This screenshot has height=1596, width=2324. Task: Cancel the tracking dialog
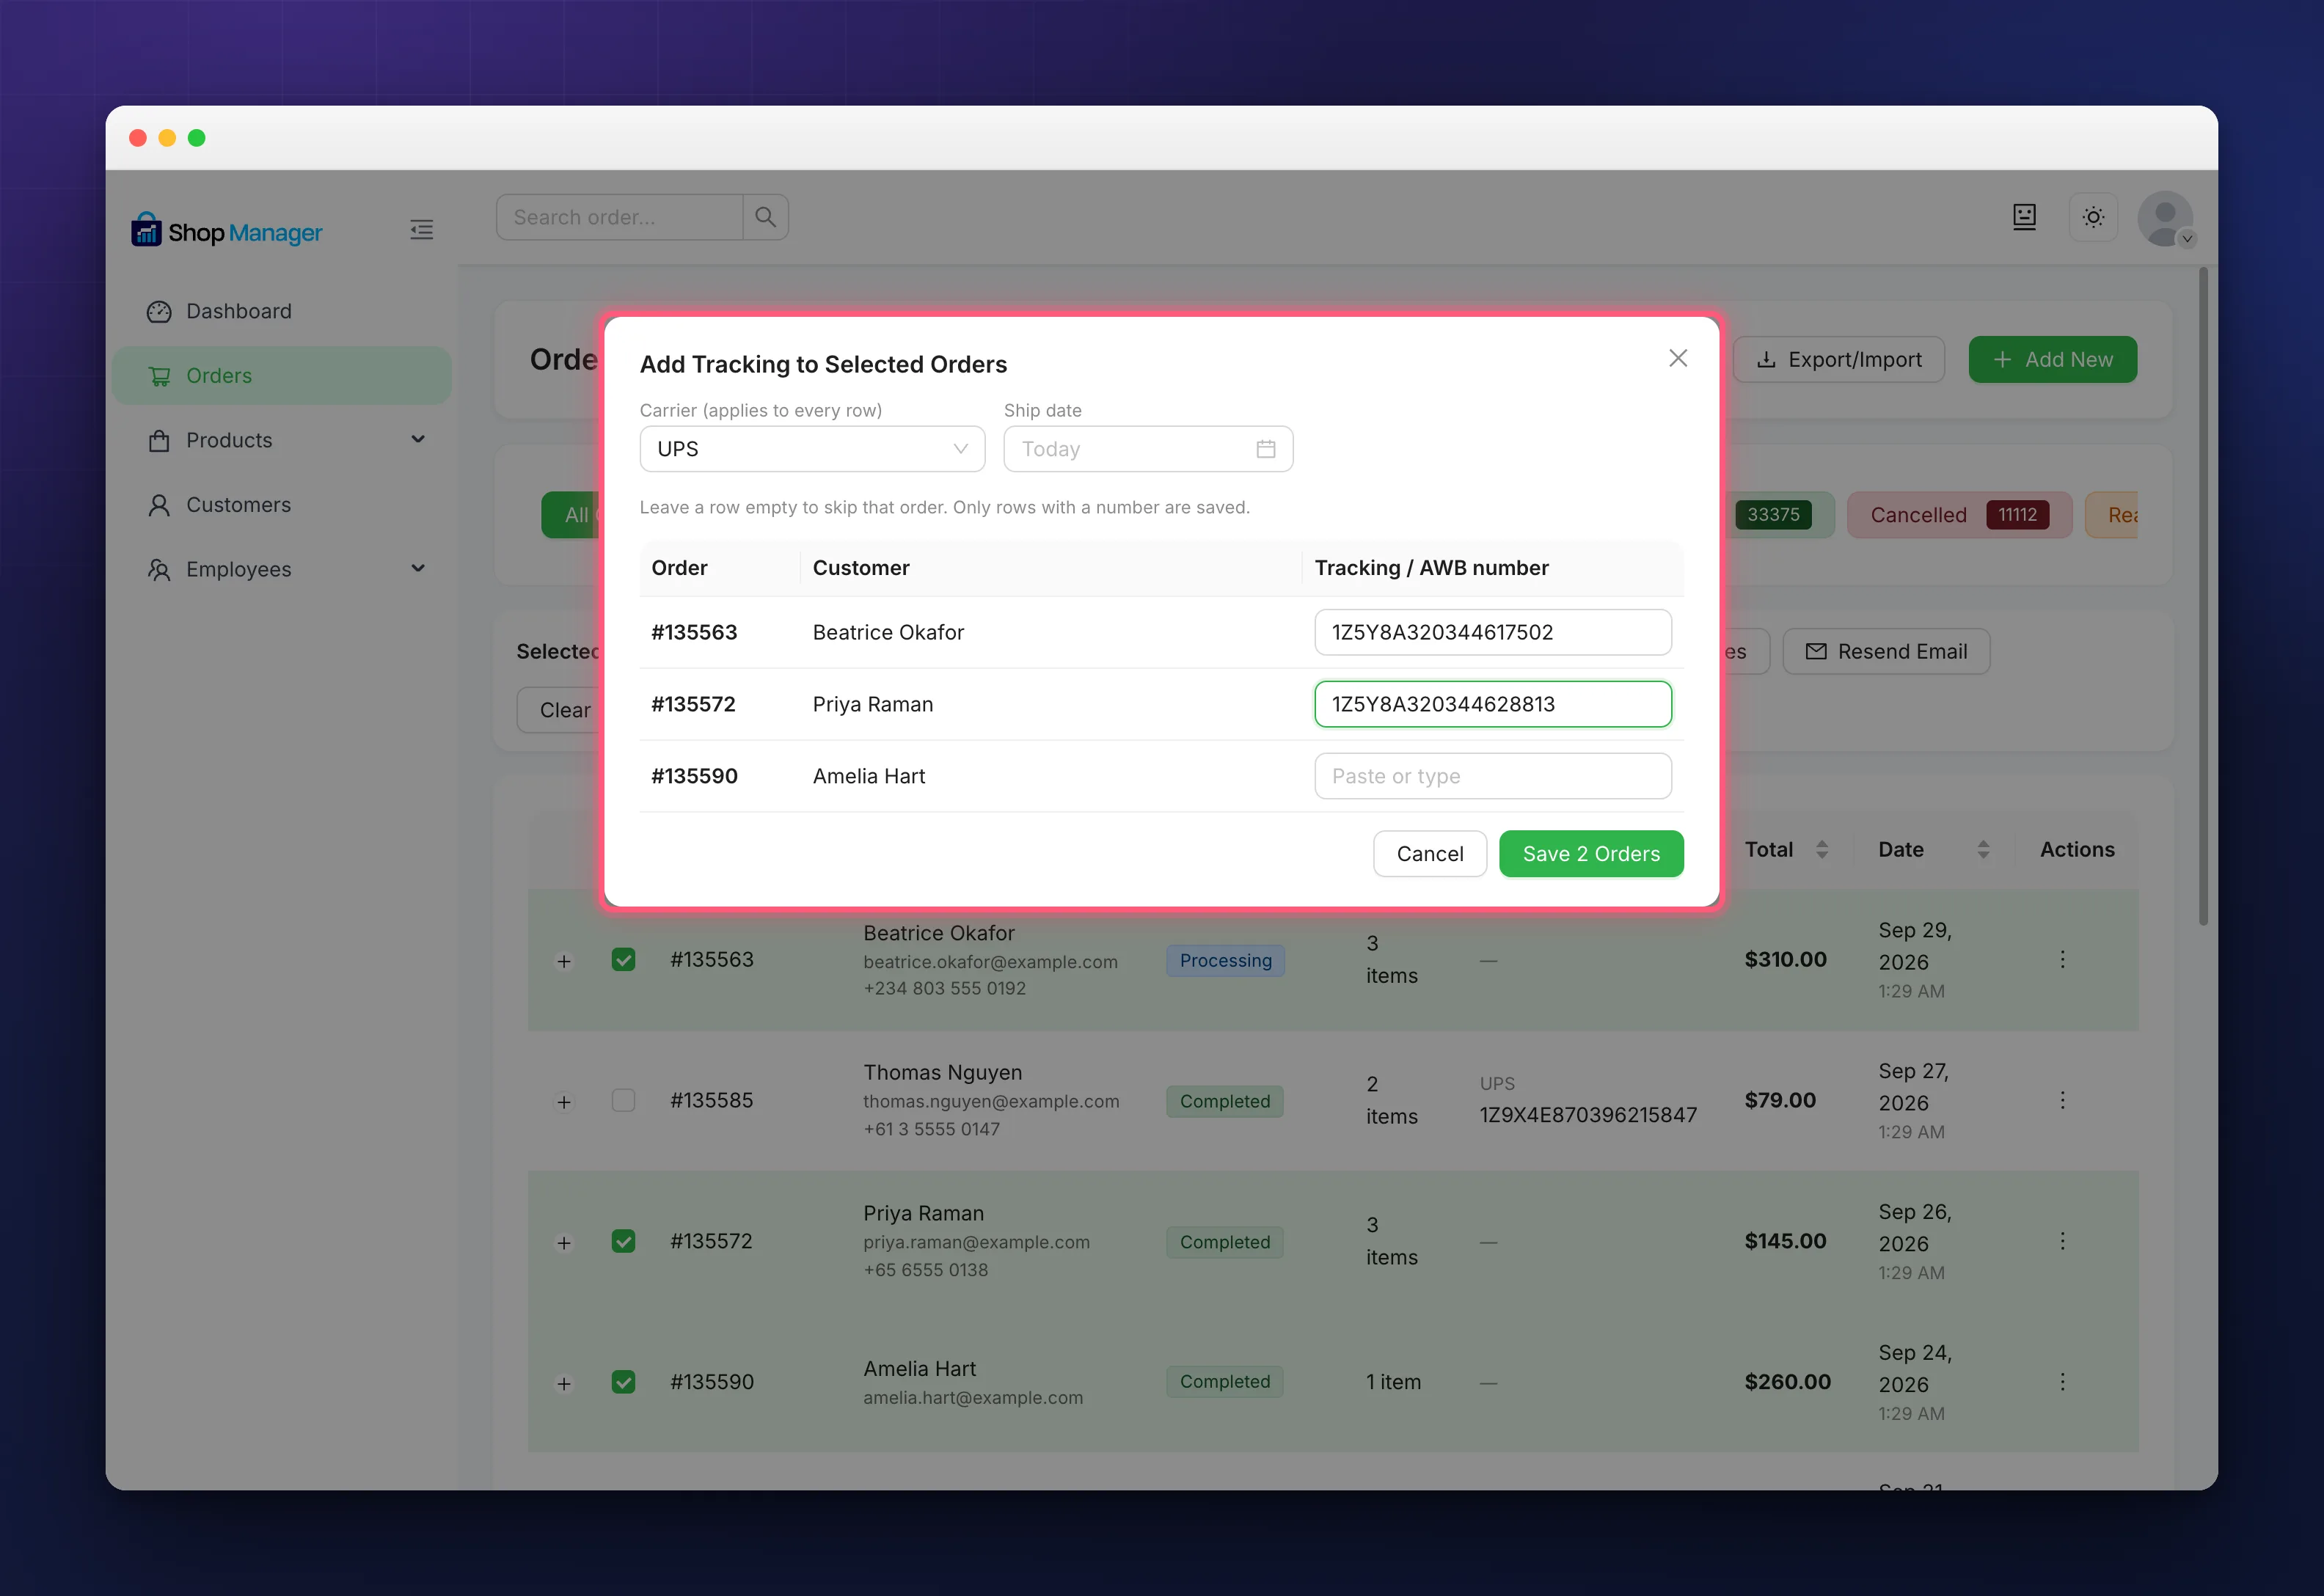coord(1429,854)
